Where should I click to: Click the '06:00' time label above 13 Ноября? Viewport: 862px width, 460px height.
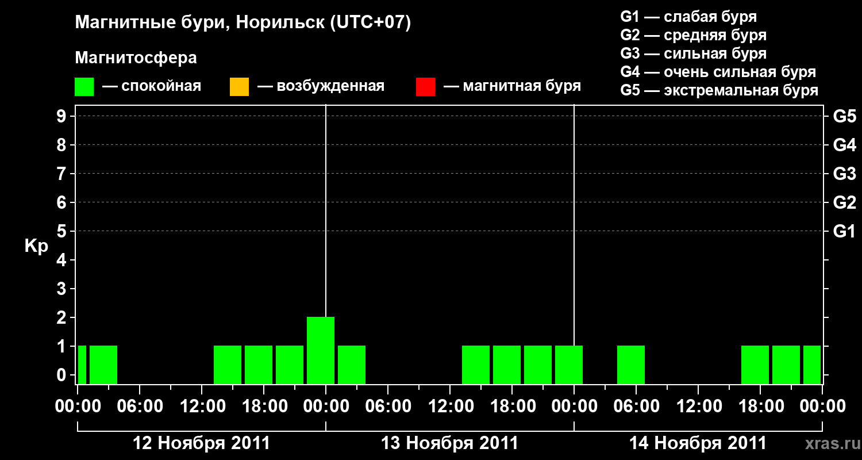388,407
